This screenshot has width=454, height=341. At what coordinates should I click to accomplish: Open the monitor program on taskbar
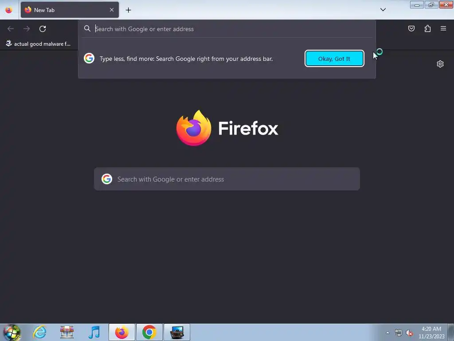(177, 332)
